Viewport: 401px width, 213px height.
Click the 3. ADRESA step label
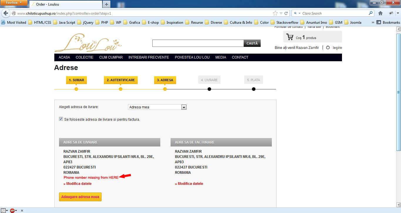[165, 80]
